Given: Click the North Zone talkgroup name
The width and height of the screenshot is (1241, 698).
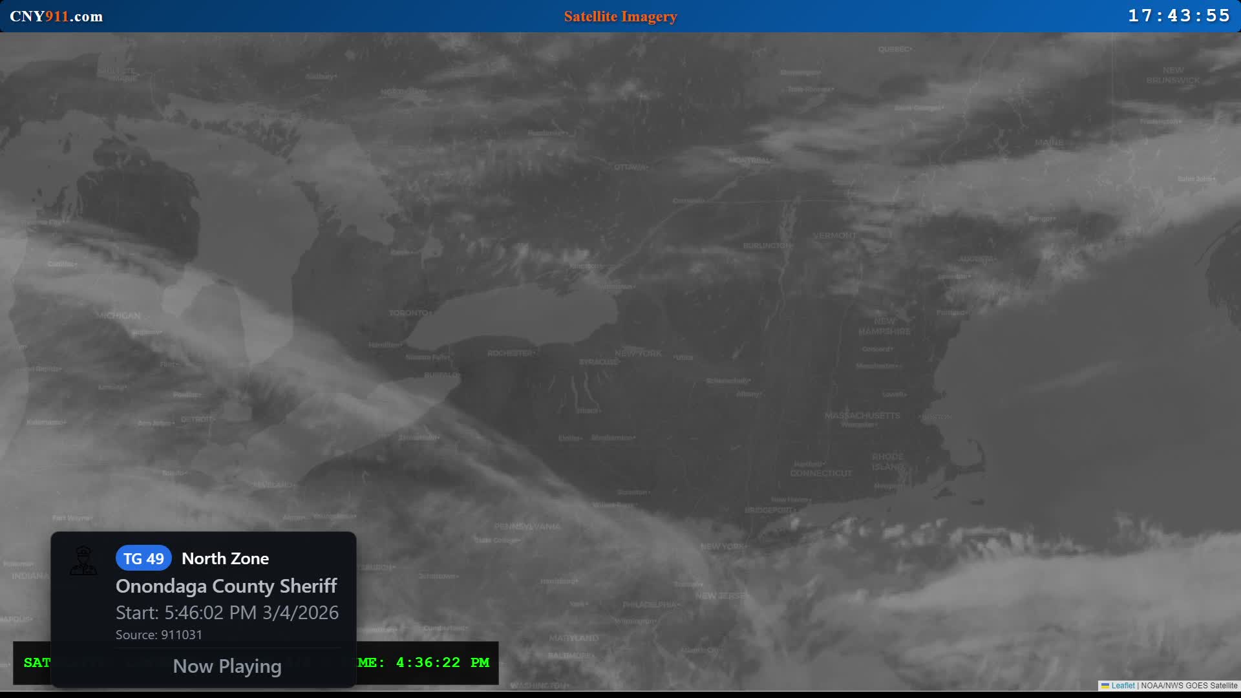Looking at the screenshot, I should 225,559.
